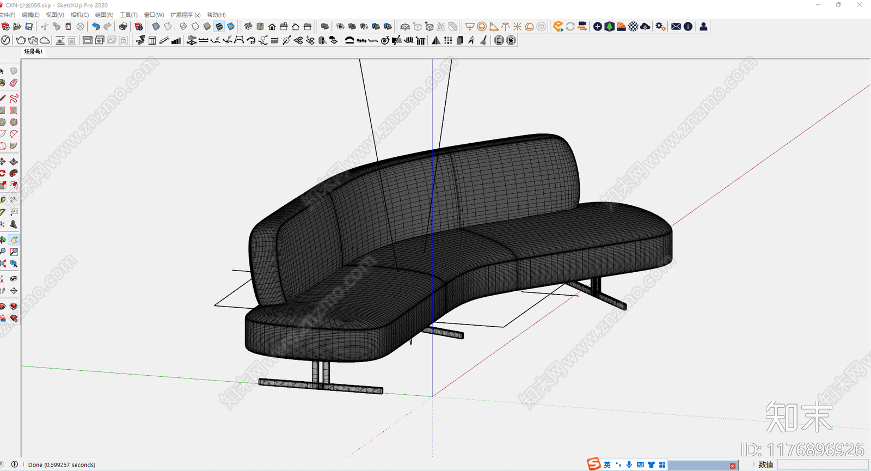Viewport: 871px width, 471px height.
Task: Switch to the Front view house icon
Action: tap(272, 26)
